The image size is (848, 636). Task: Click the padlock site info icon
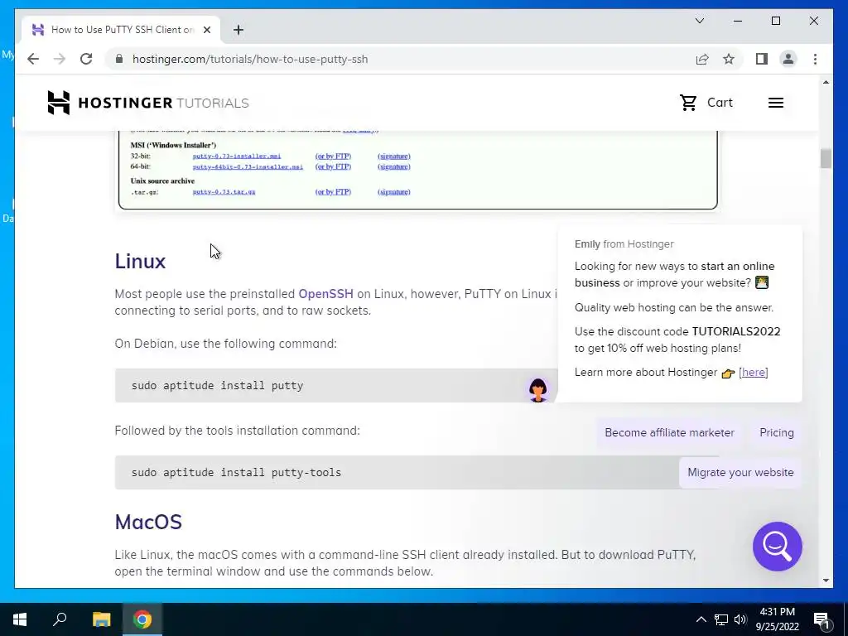119,59
